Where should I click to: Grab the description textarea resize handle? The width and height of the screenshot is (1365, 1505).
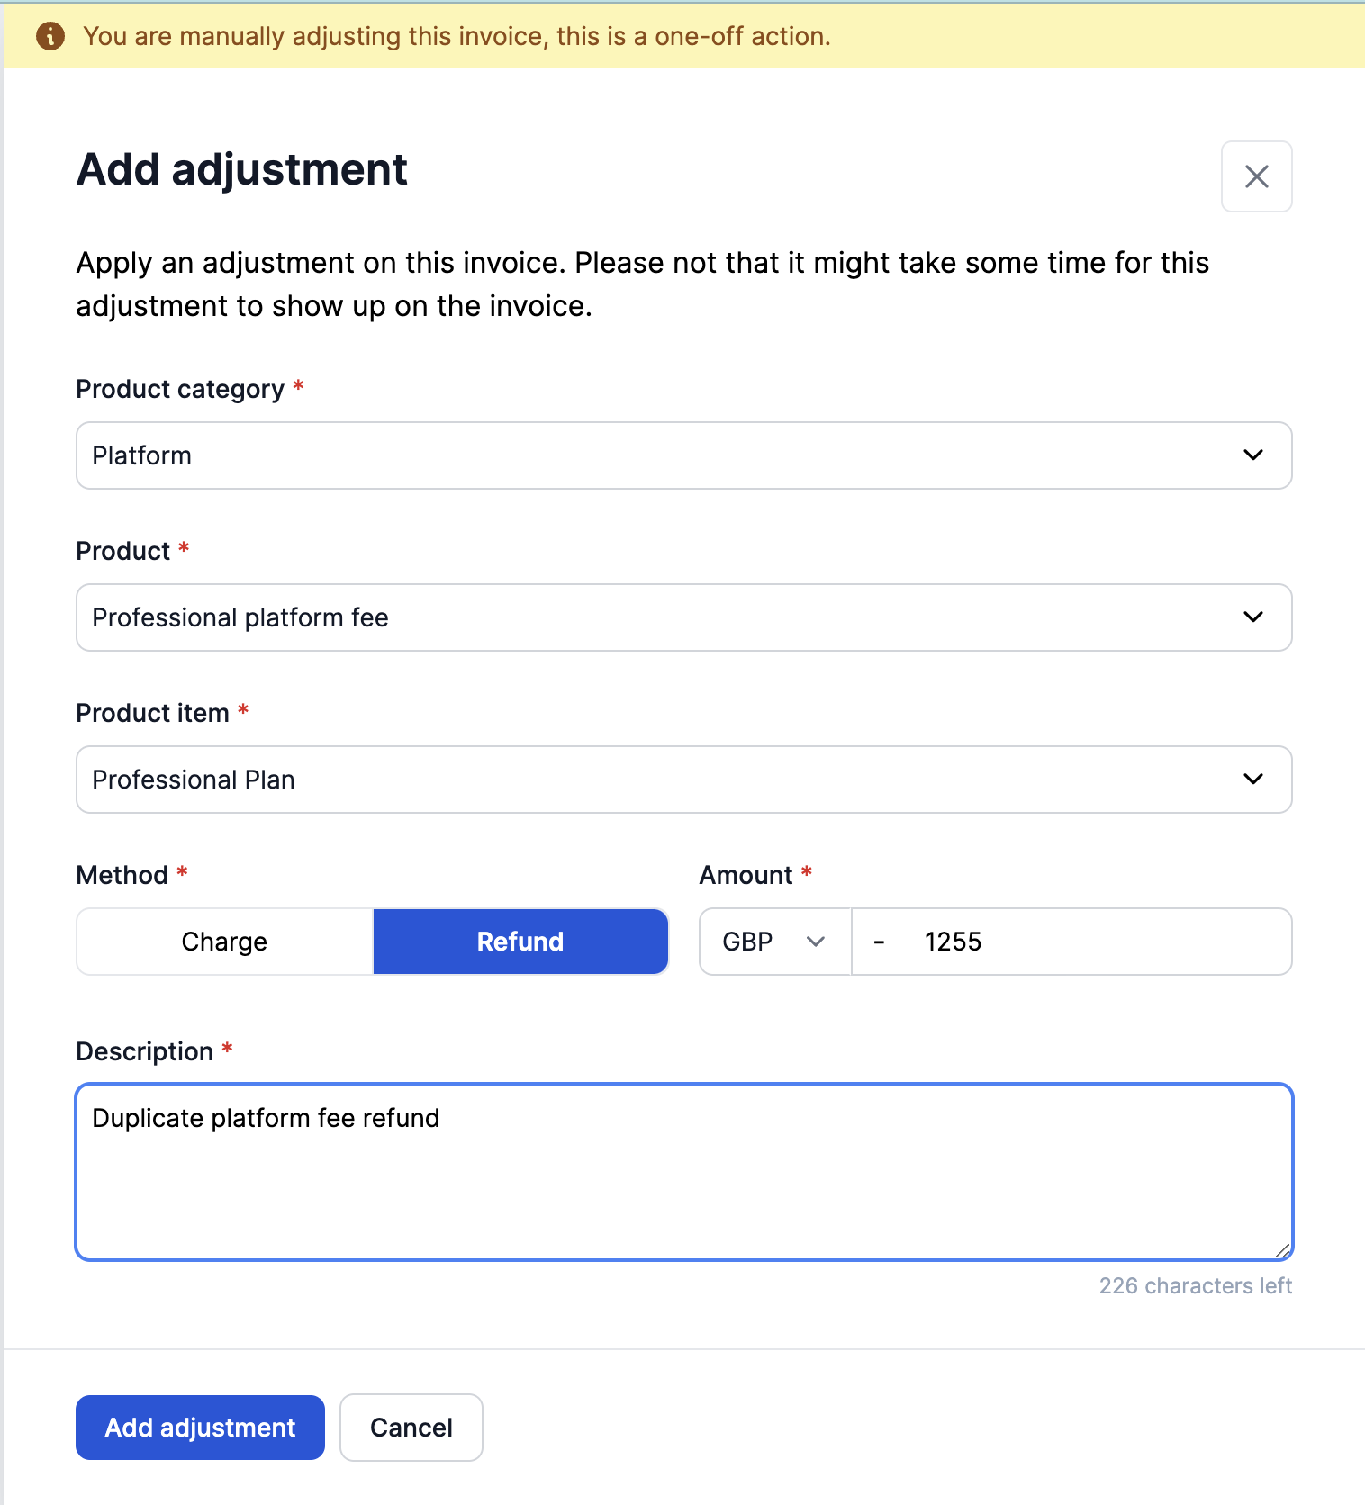coord(1283,1250)
